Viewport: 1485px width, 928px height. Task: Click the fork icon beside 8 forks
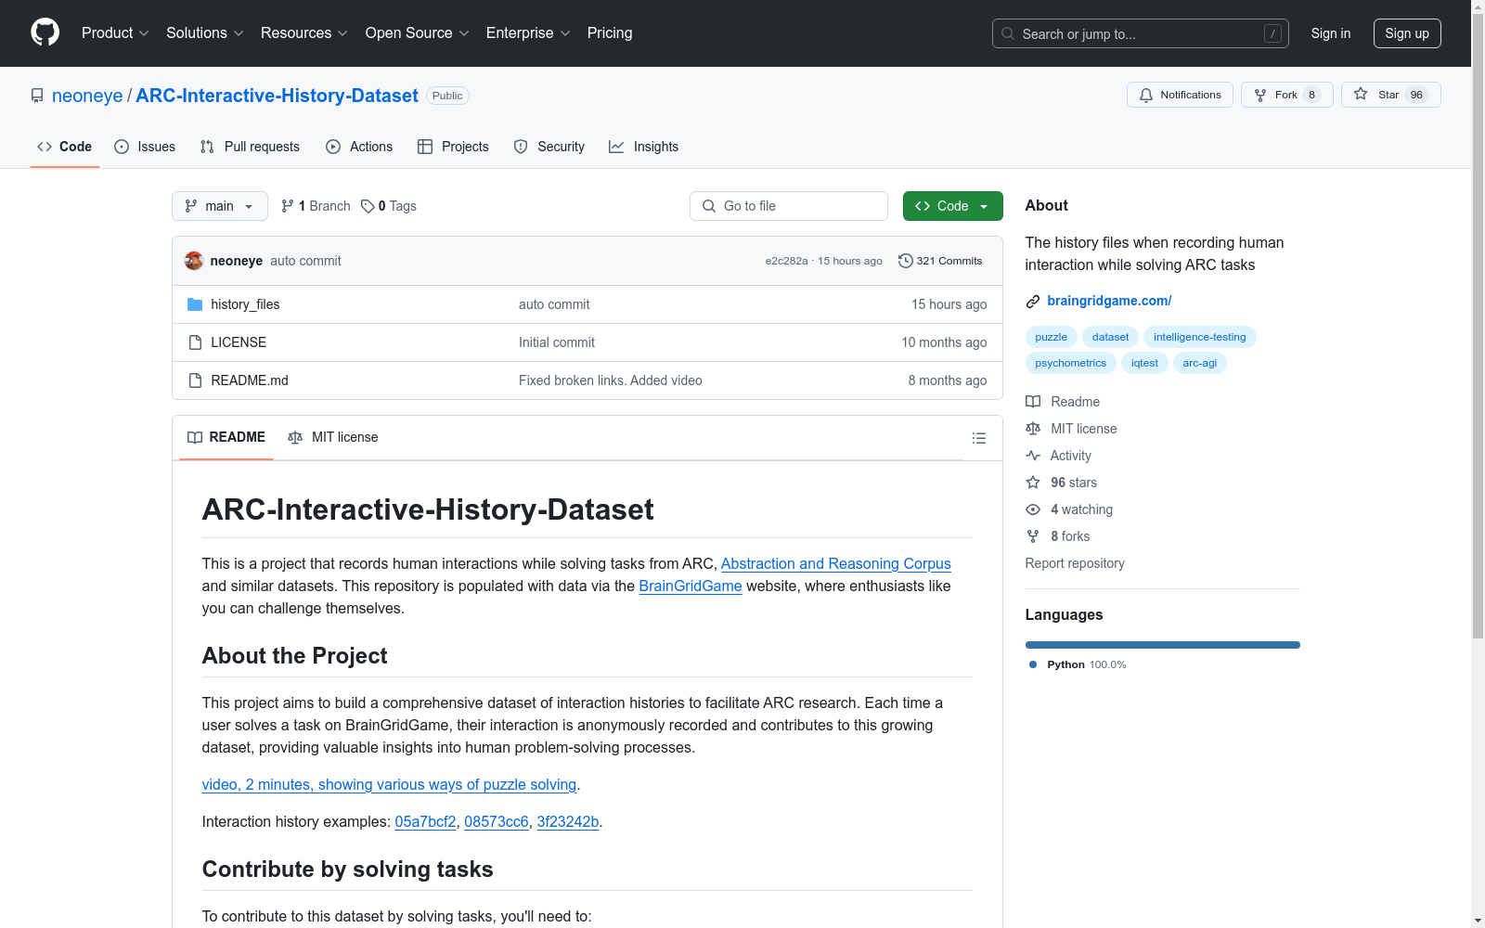click(1033, 536)
